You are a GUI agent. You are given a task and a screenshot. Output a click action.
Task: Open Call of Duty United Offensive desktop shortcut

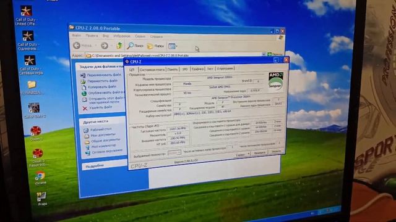click(x=26, y=15)
